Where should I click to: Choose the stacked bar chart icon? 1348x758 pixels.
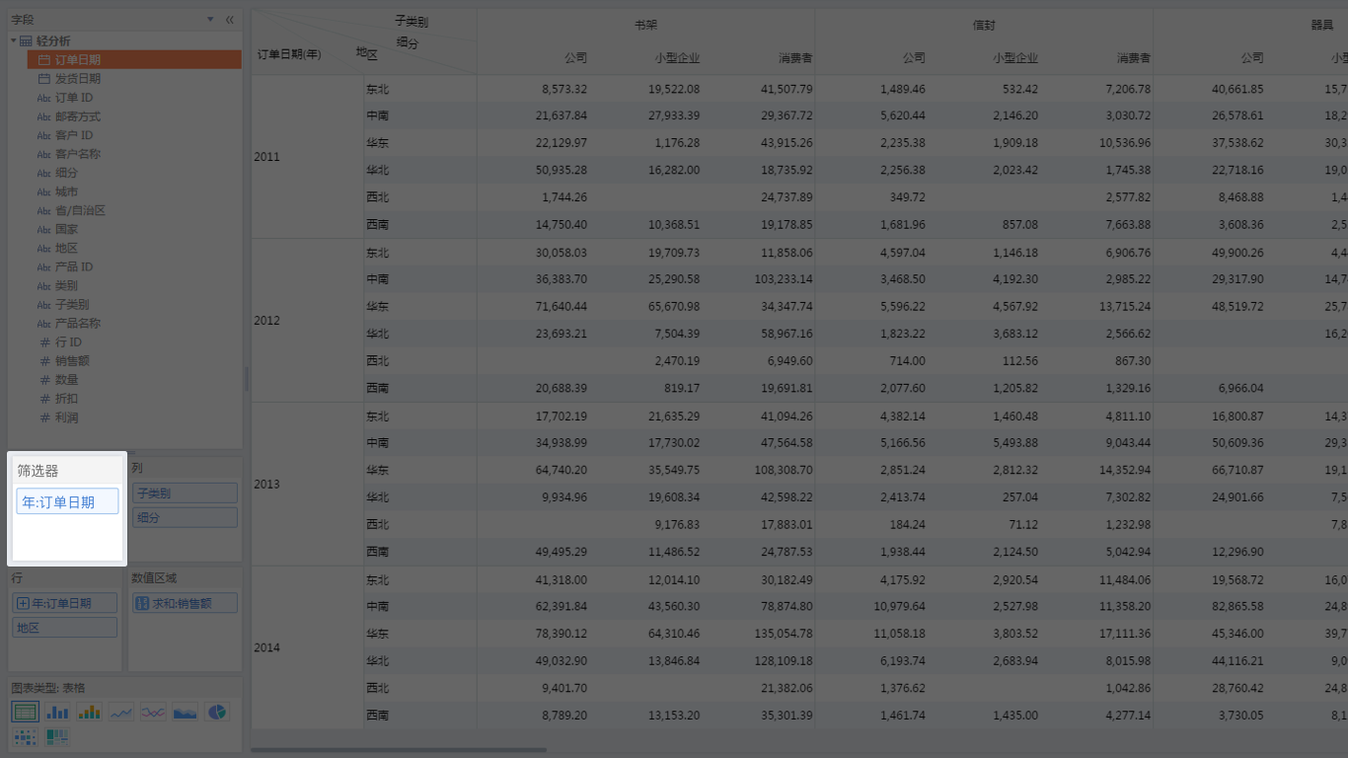click(90, 712)
